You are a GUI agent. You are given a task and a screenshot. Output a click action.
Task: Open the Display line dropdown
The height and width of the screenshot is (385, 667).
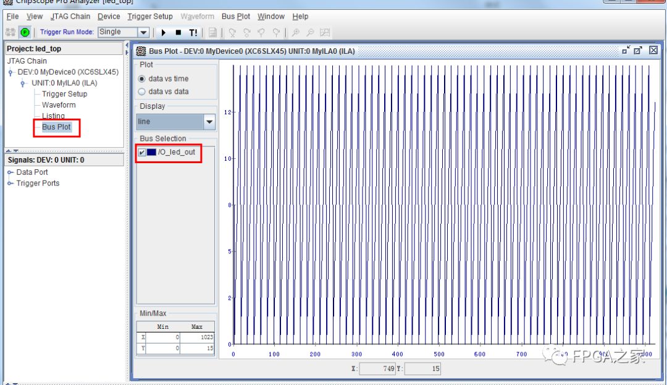pos(209,122)
